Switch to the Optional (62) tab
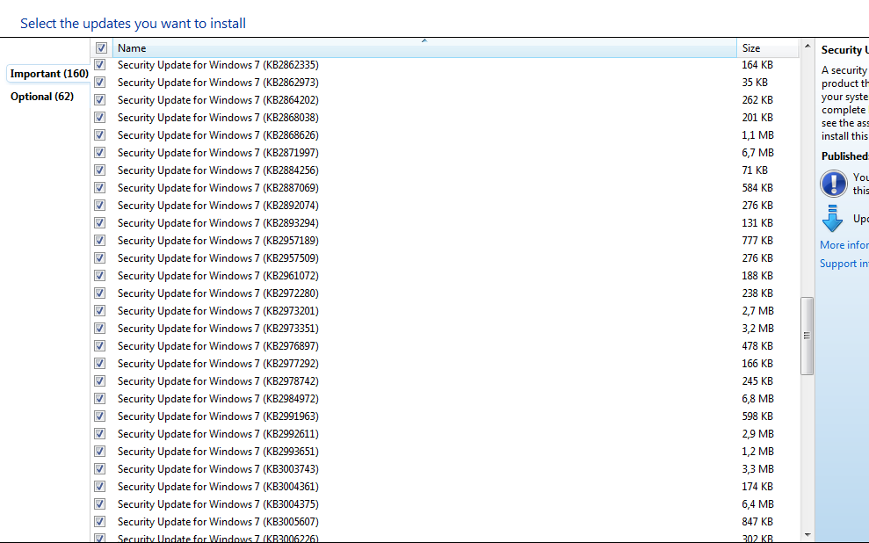 click(42, 97)
